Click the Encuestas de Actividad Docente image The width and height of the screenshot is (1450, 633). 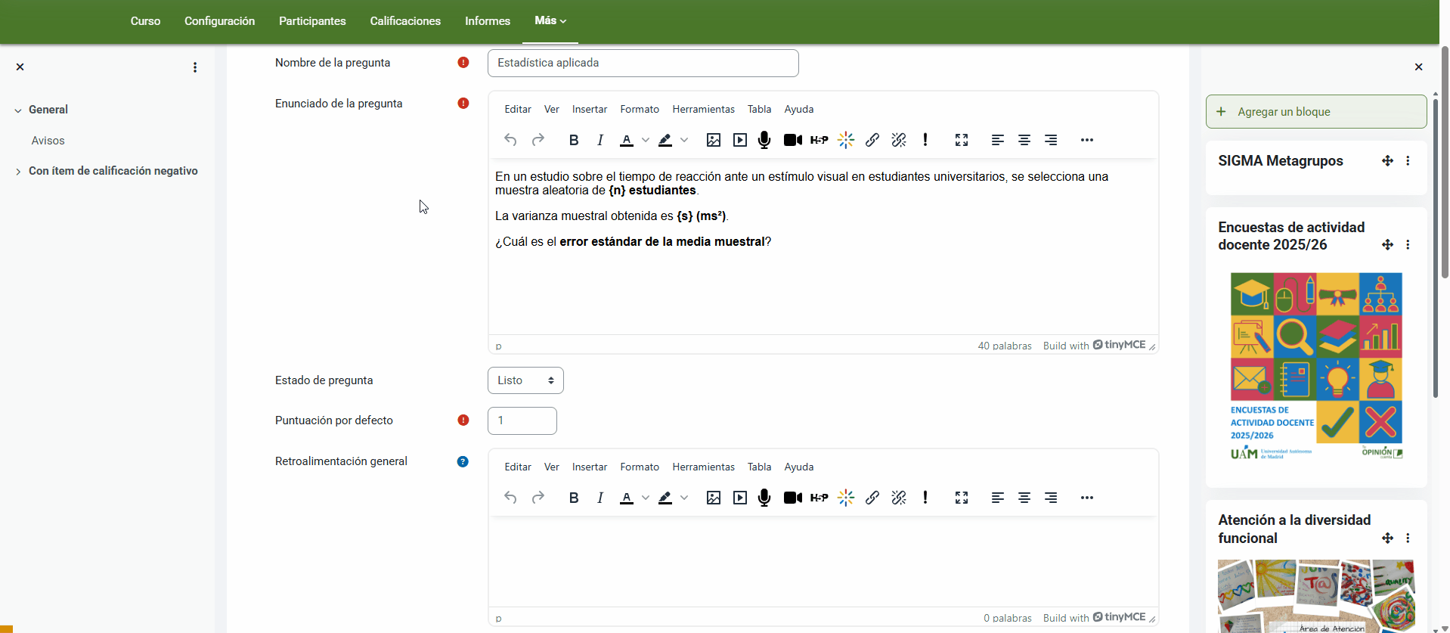[1316, 367]
